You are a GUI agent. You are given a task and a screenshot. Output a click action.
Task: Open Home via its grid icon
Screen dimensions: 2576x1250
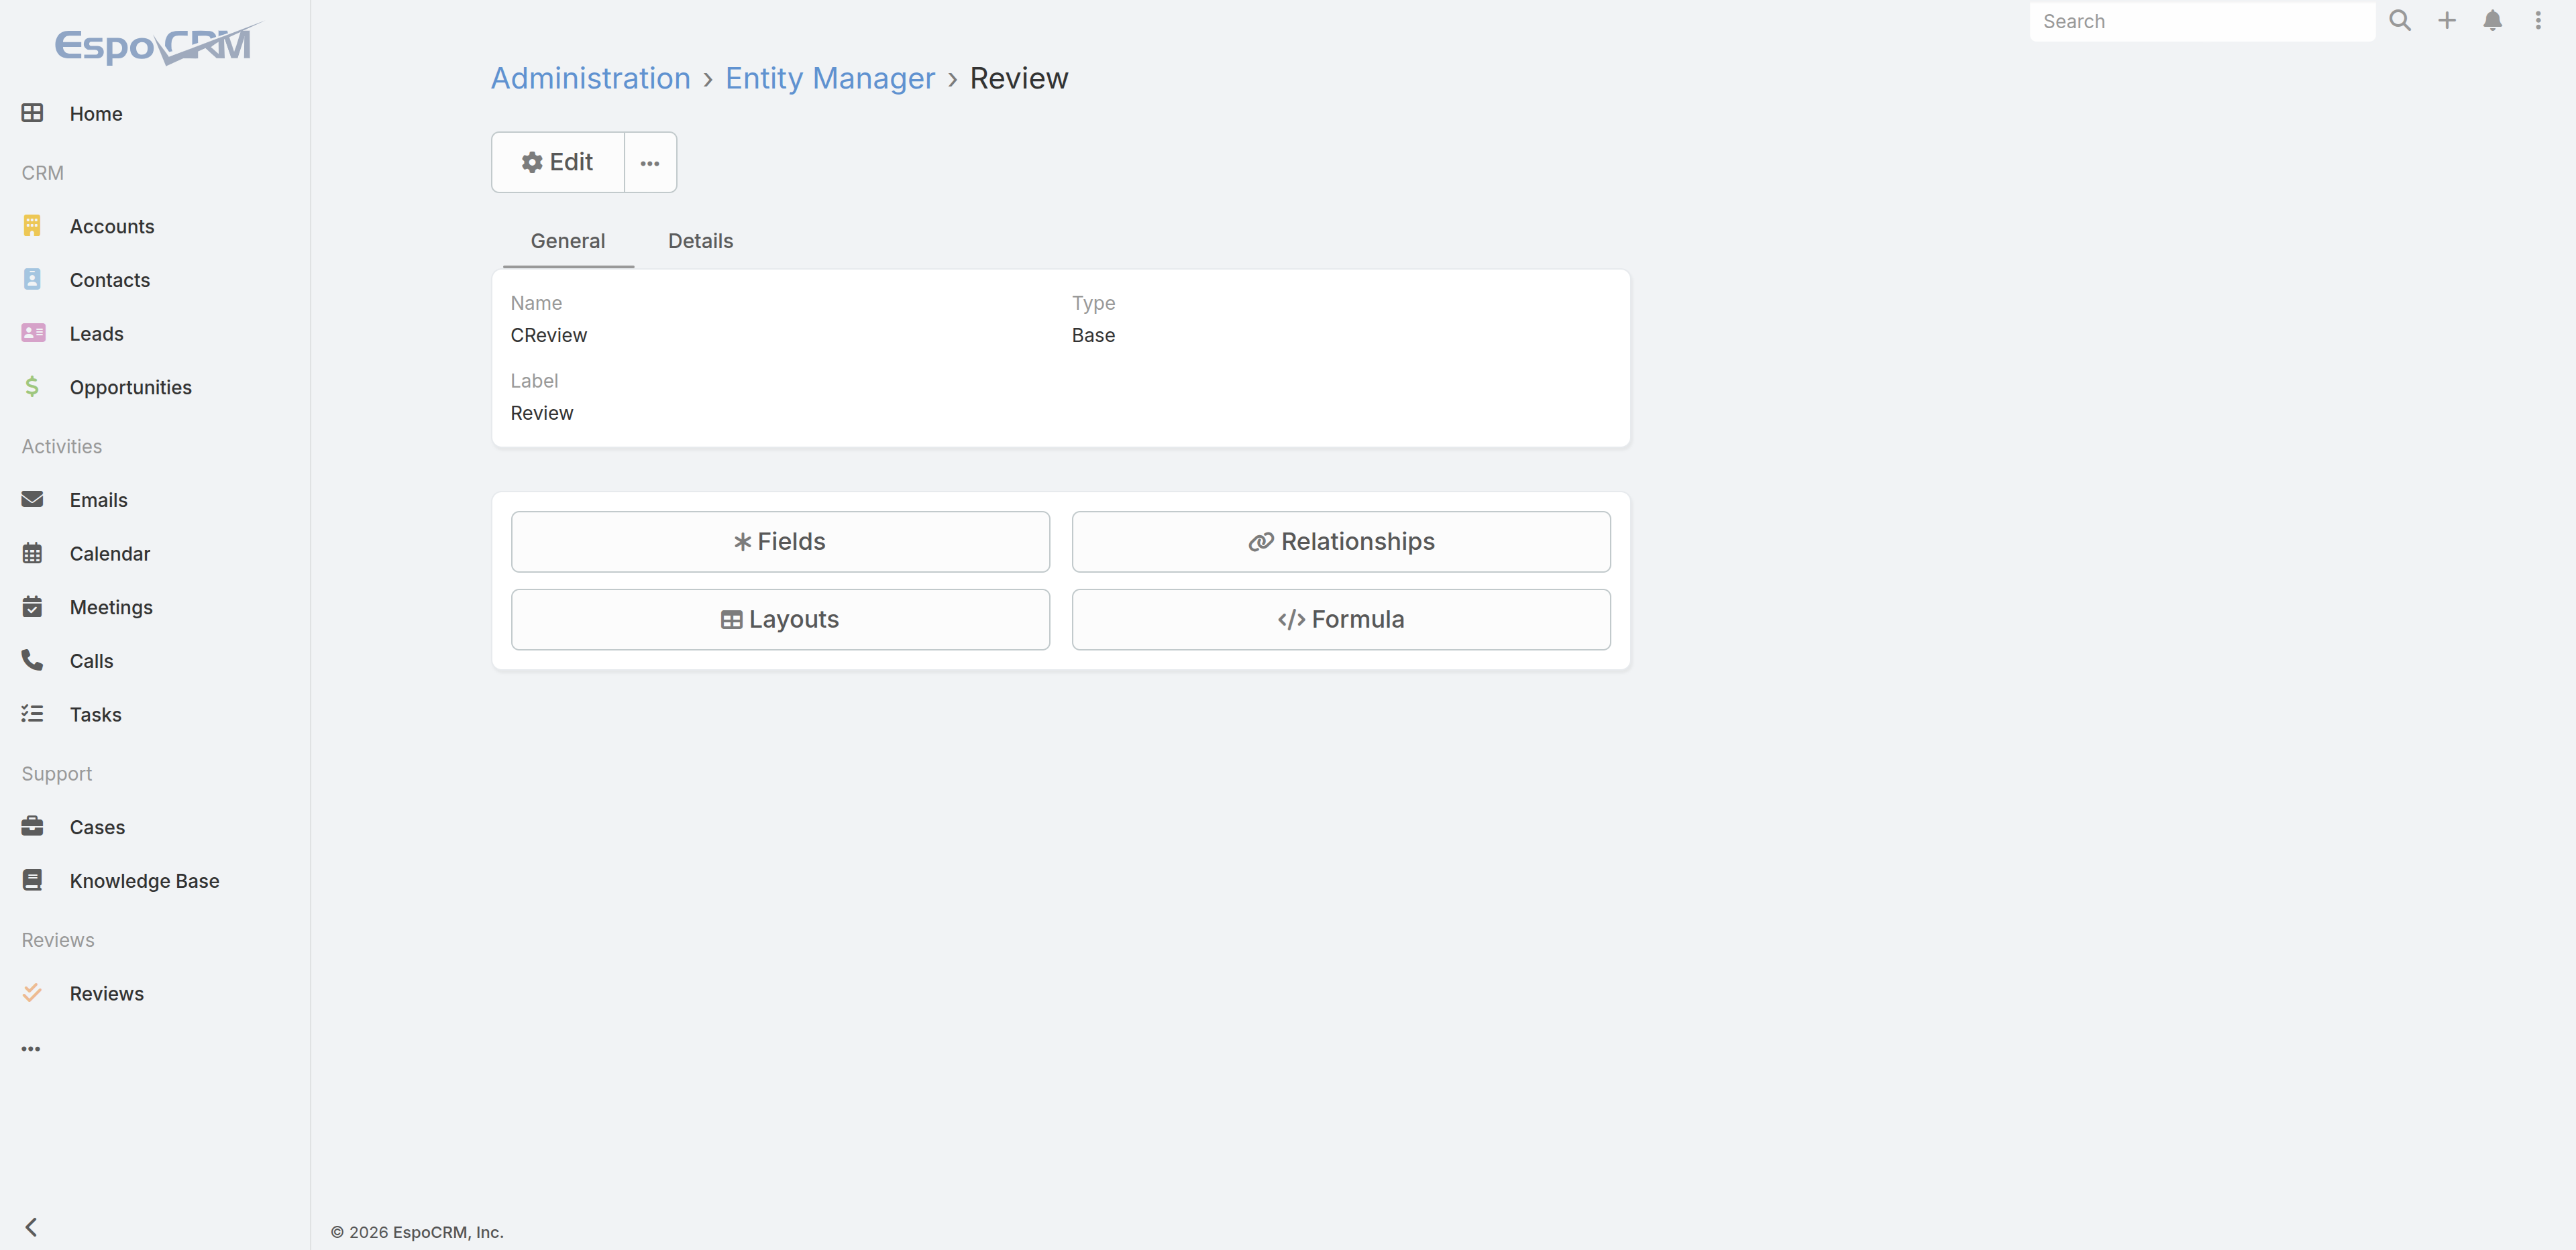click(32, 113)
